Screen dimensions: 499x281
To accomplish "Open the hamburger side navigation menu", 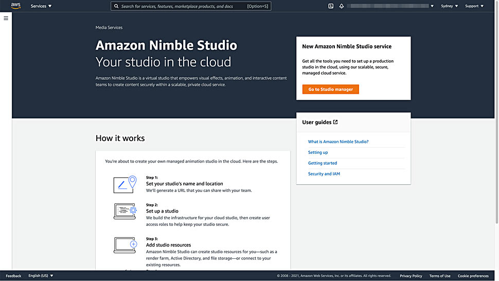I will click(6, 19).
